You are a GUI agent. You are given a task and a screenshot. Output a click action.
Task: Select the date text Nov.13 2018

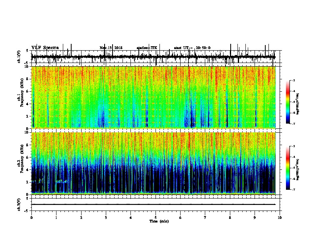111,48
